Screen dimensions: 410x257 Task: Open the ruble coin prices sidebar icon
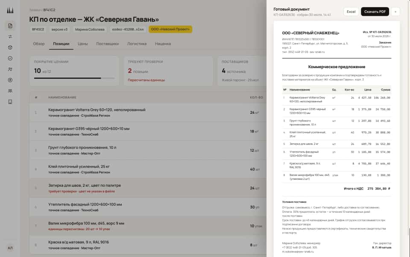[x=10, y=80]
